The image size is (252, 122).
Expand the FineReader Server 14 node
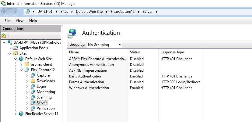(x=16, y=114)
